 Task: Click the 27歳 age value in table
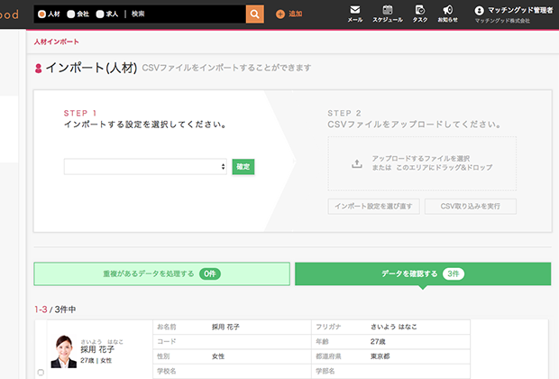(x=378, y=341)
